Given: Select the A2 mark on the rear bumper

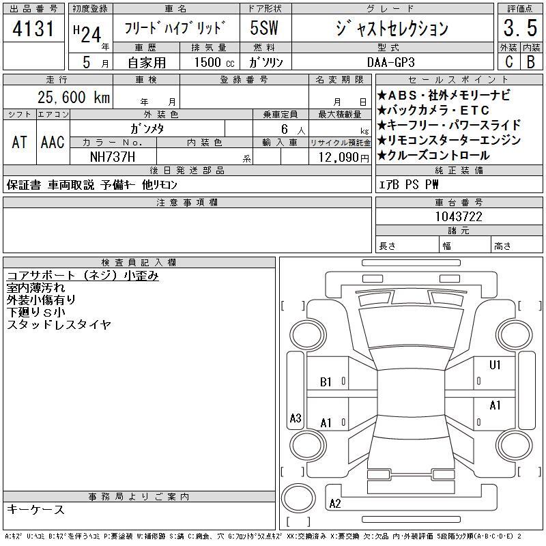Looking at the screenshot, I should (335, 503).
